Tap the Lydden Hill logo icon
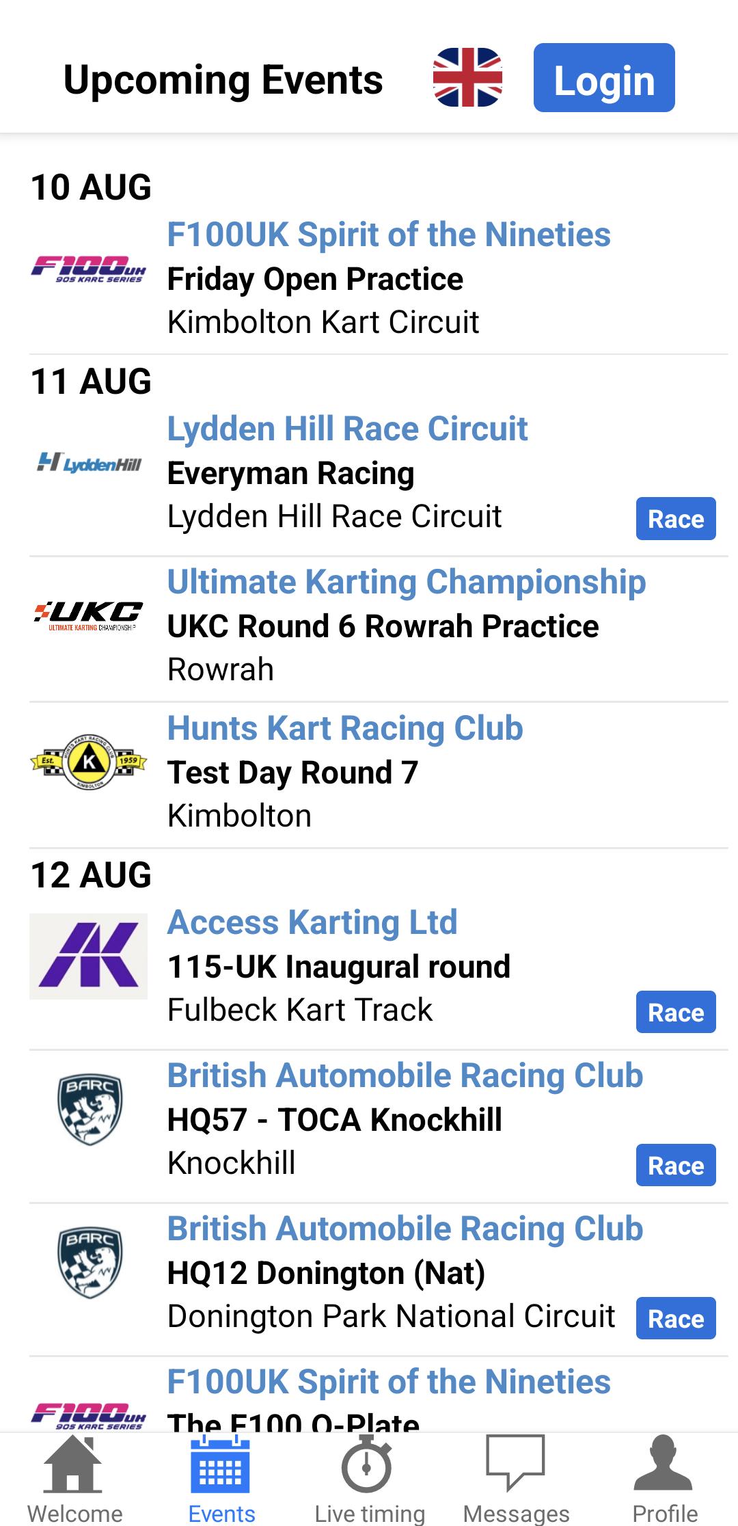Image resolution: width=738 pixels, height=1526 pixels. [x=89, y=464]
